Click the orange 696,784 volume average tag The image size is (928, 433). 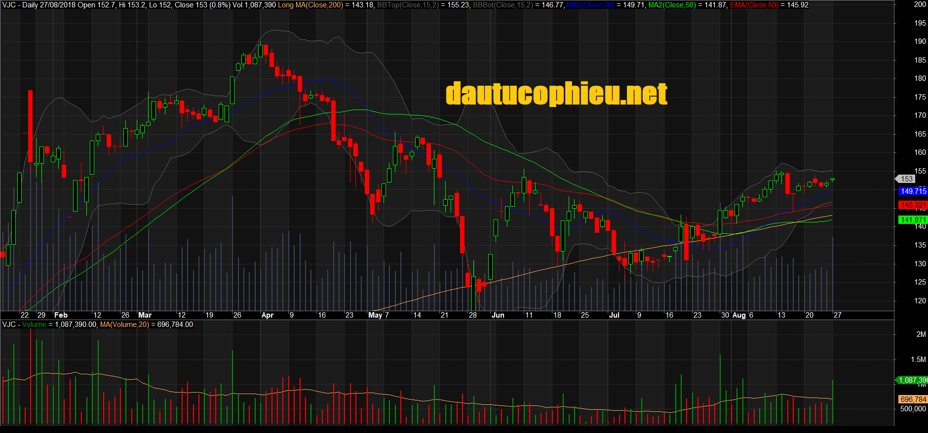pos(913,399)
